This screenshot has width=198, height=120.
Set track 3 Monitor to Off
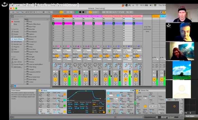[81, 56]
